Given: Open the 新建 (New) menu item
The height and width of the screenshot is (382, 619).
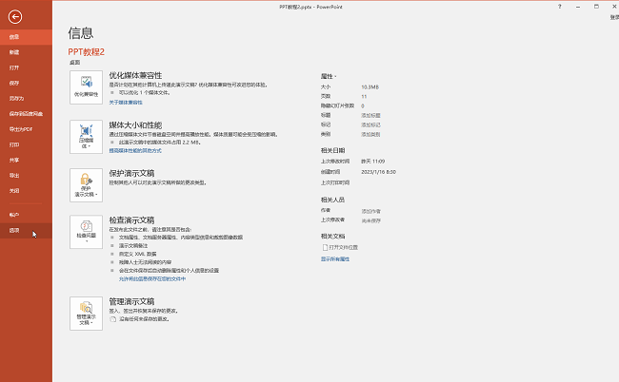Looking at the screenshot, I should pyautogui.click(x=26, y=52).
